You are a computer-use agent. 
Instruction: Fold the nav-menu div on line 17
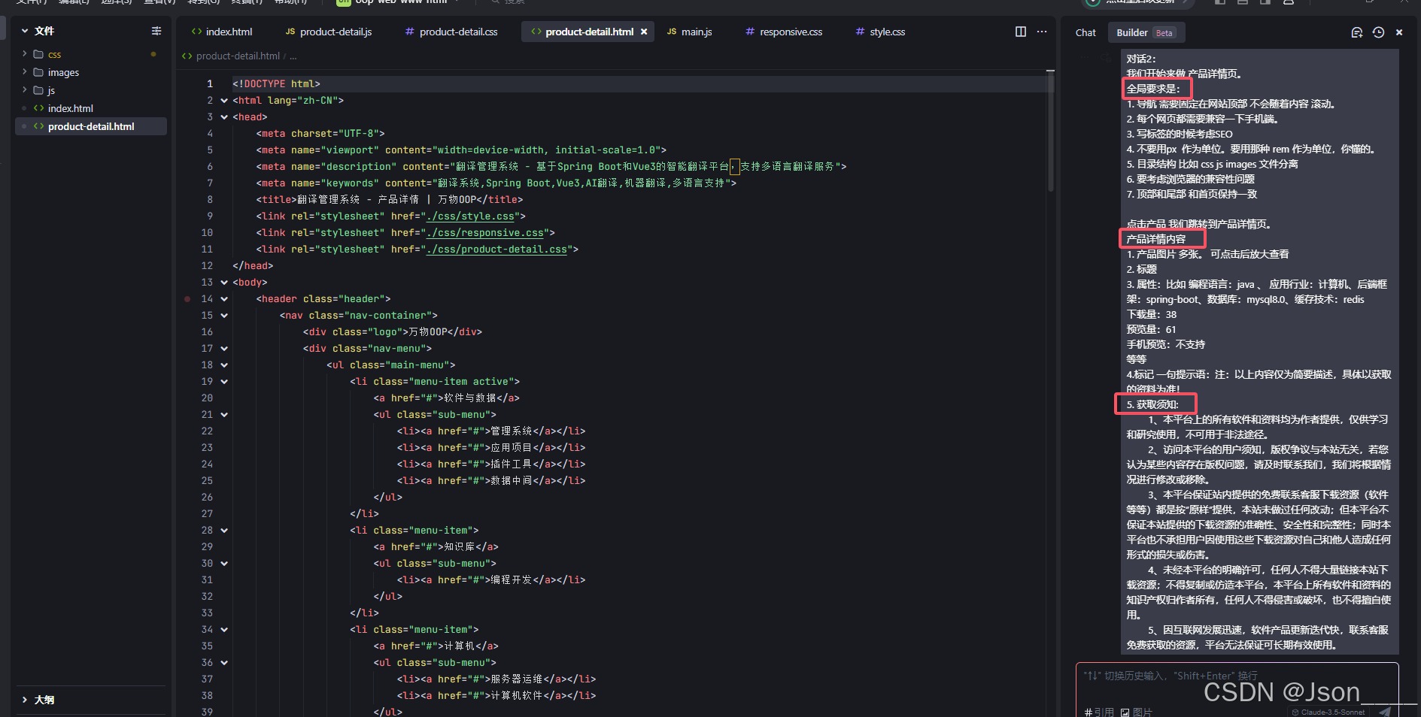pyautogui.click(x=224, y=349)
